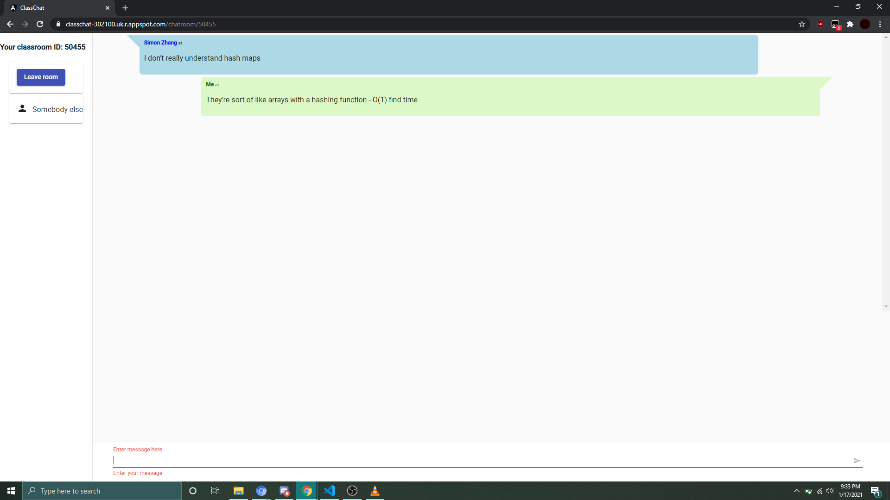Viewport: 890px width, 500px height.
Task: Toggle the Windows notification center
Action: [x=875, y=491]
